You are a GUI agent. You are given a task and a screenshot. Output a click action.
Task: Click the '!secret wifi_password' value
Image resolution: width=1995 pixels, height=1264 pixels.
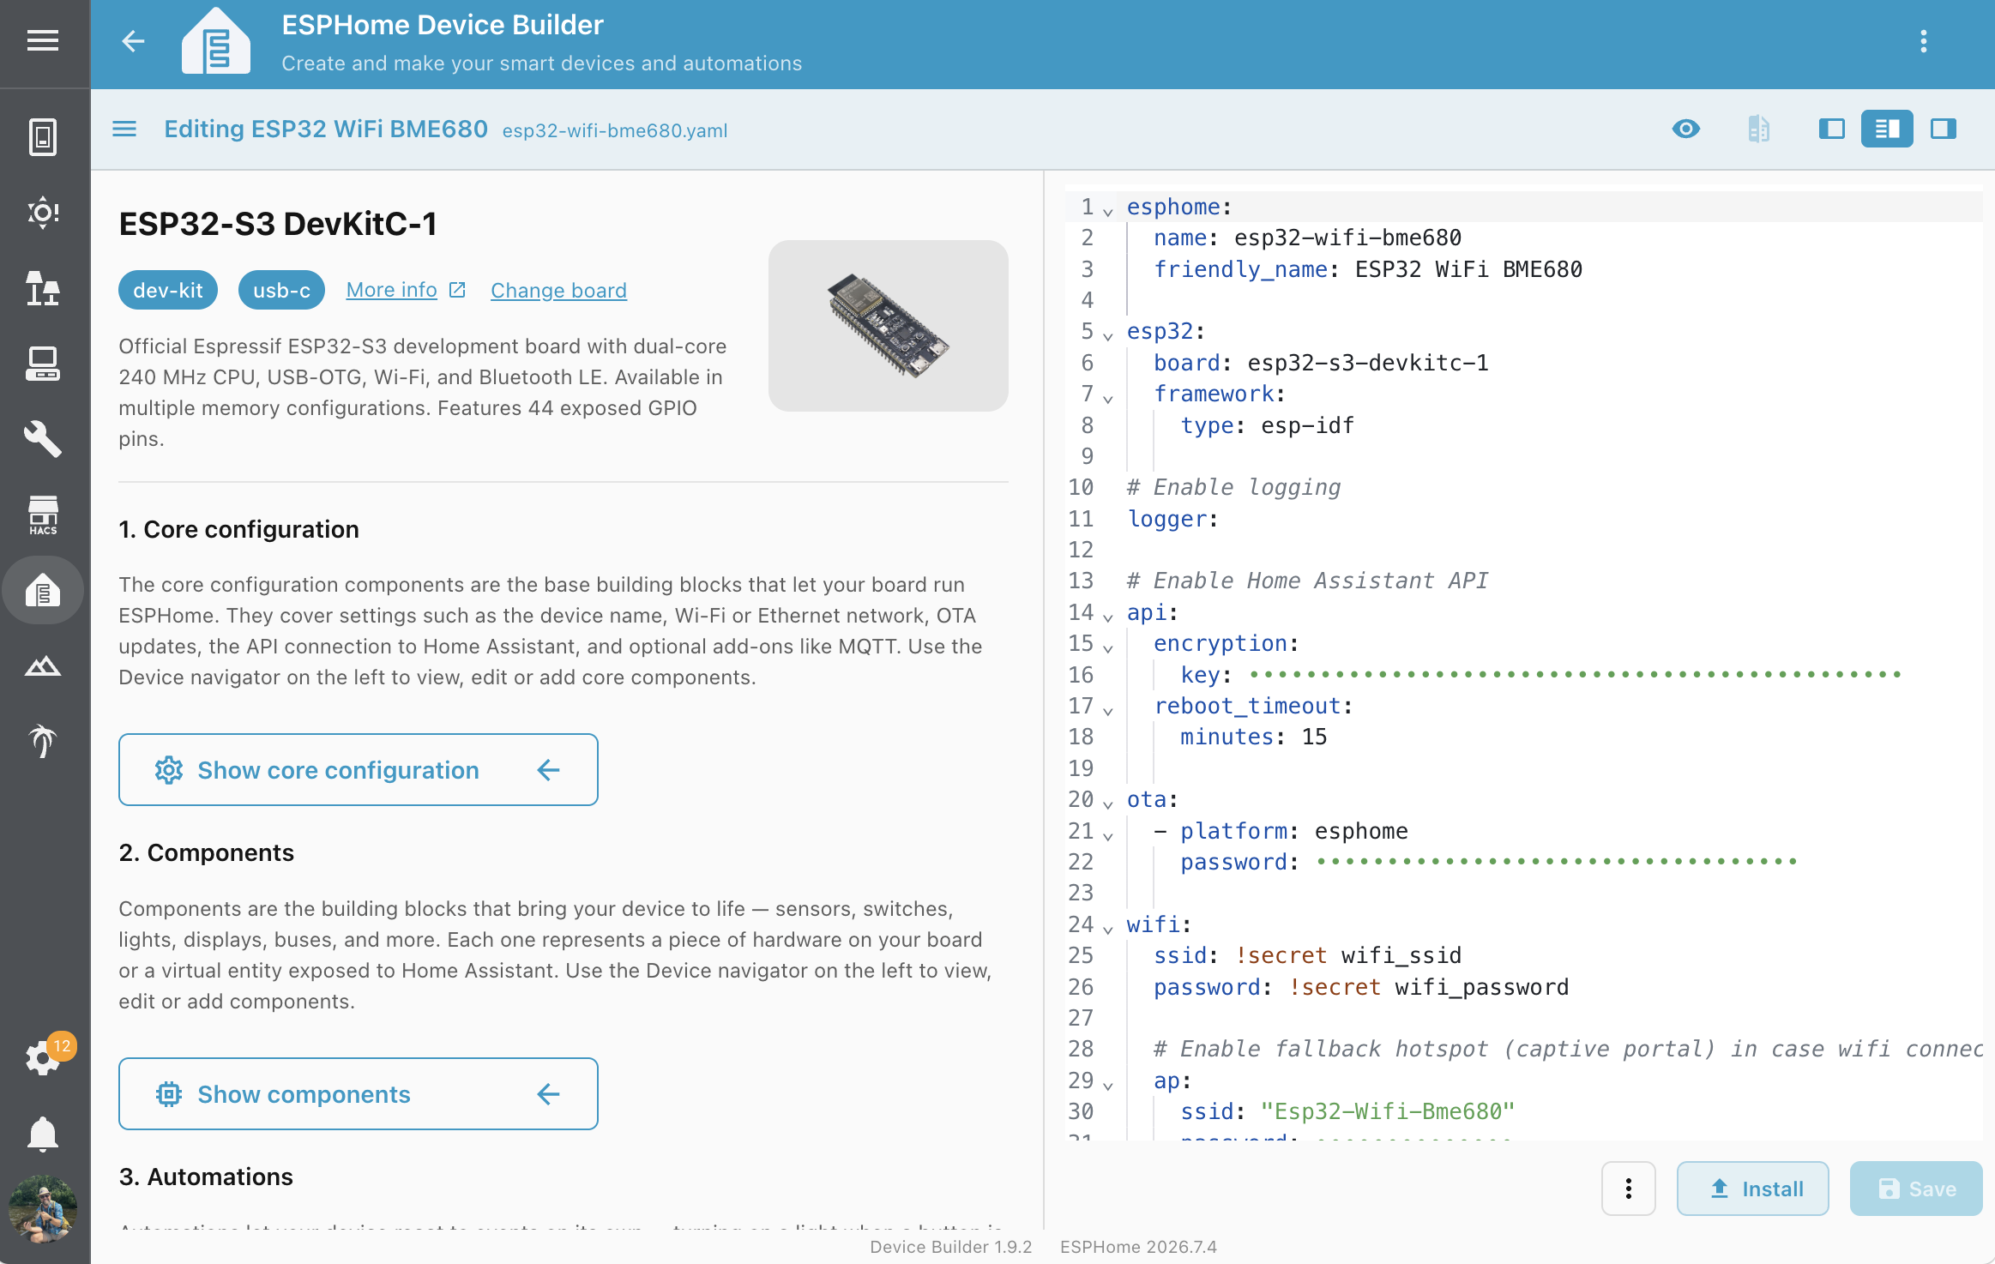pos(1429,987)
